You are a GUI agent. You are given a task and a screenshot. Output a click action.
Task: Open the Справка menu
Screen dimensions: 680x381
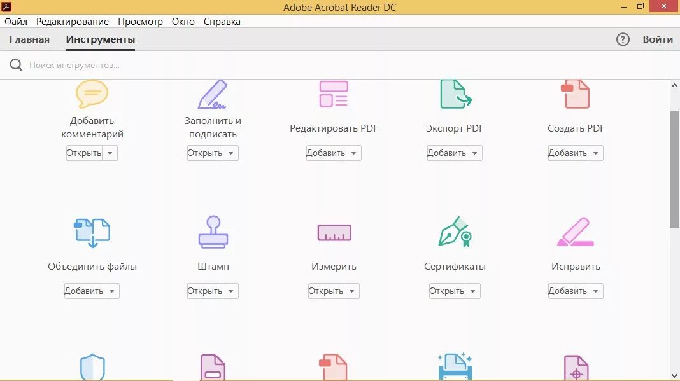pos(222,22)
